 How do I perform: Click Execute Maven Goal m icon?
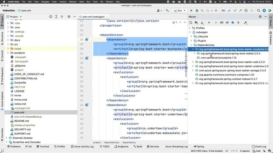(221, 23)
